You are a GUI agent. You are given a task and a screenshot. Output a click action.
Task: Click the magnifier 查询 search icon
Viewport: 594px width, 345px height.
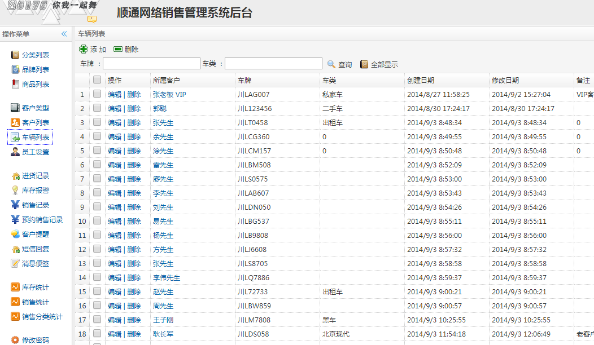[331, 64]
